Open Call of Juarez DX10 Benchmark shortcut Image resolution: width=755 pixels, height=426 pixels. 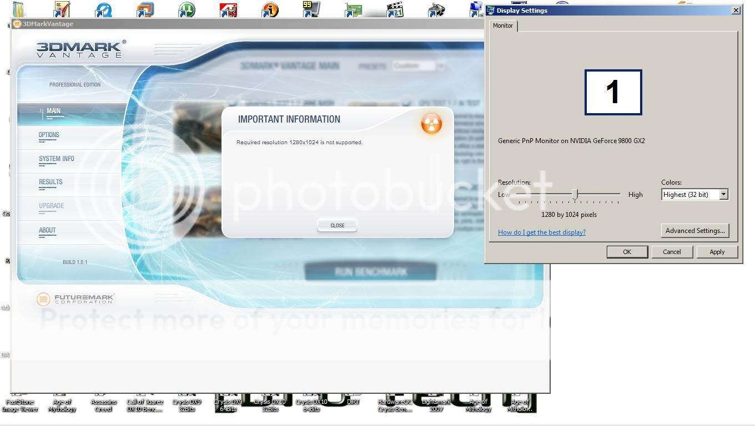[145, 405]
